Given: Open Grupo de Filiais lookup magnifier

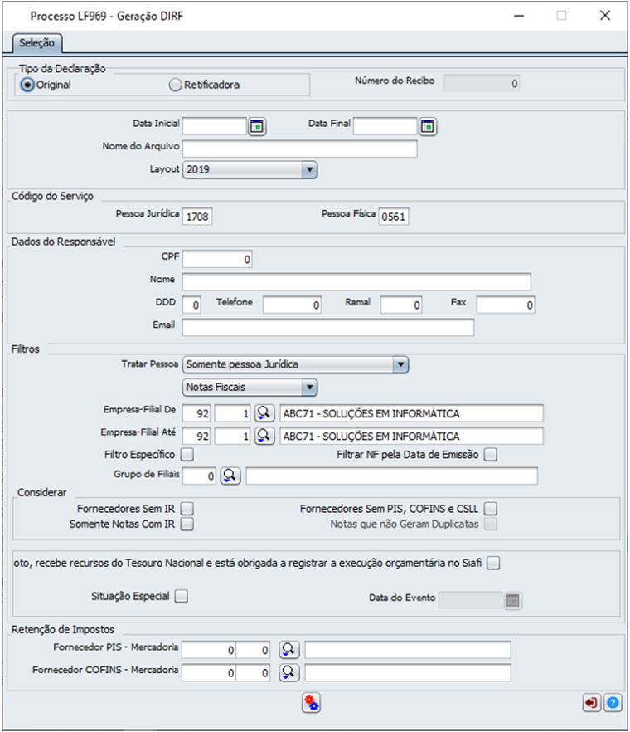Looking at the screenshot, I should click(230, 476).
